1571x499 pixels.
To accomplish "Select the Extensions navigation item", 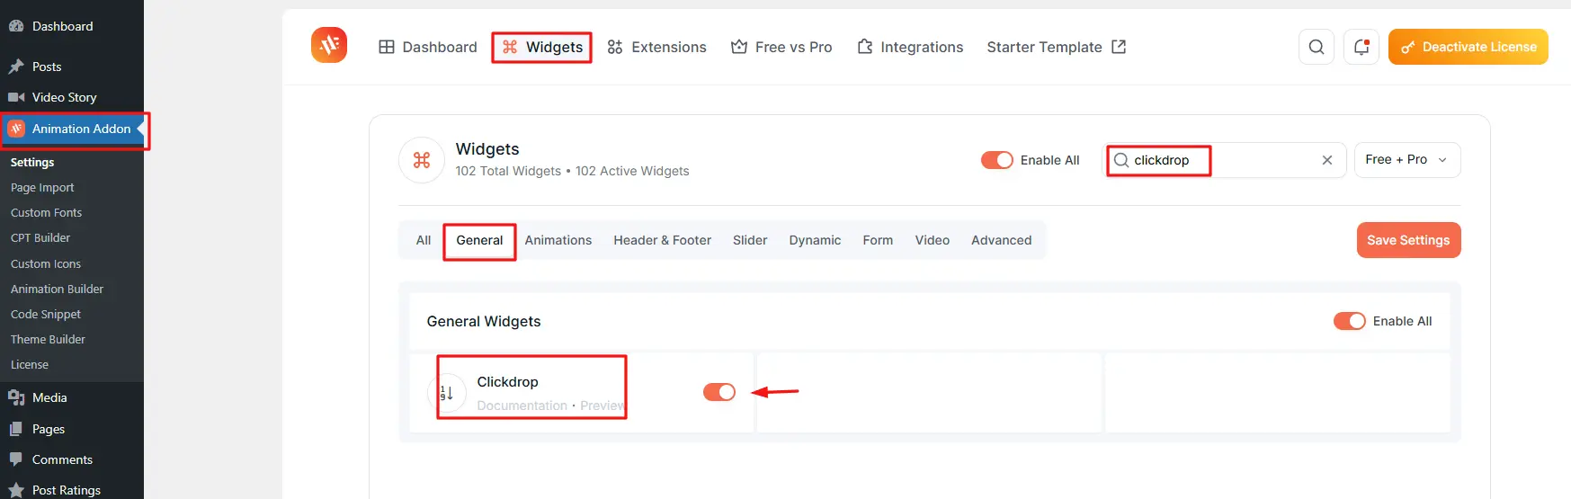I will (656, 47).
